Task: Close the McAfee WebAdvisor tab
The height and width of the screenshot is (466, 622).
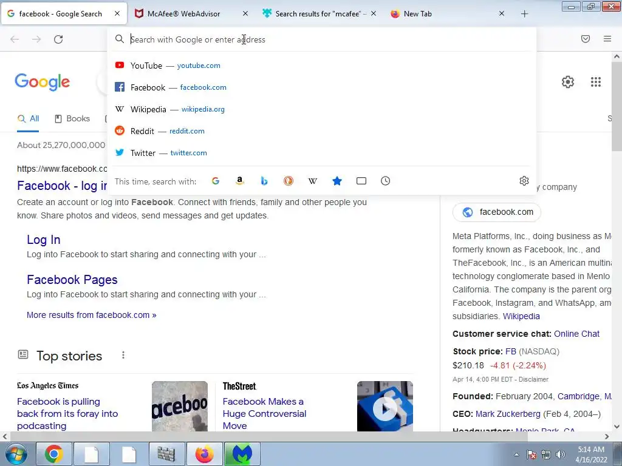Action: click(245, 13)
